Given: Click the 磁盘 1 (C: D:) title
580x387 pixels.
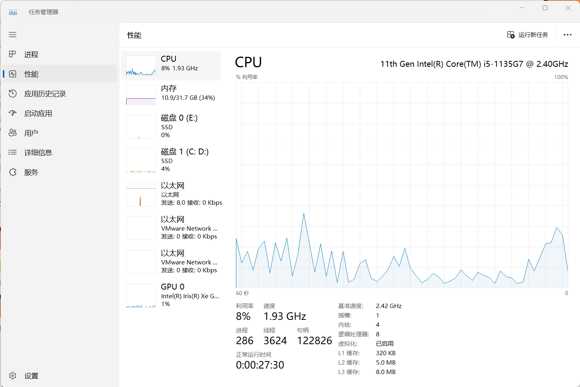Looking at the screenshot, I should (185, 152).
